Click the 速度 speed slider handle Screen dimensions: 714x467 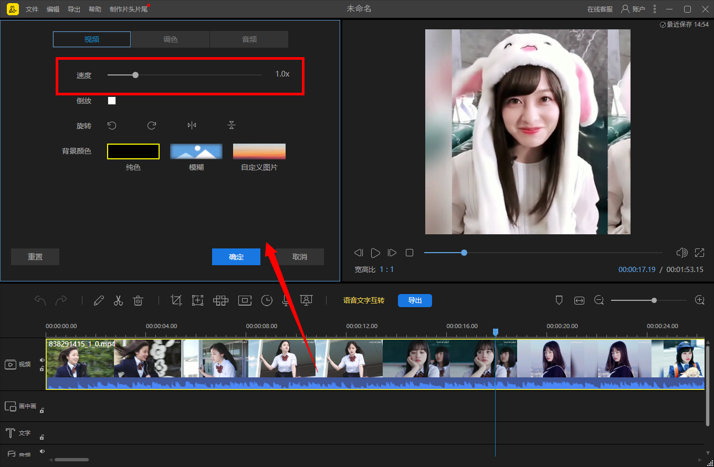[135, 75]
